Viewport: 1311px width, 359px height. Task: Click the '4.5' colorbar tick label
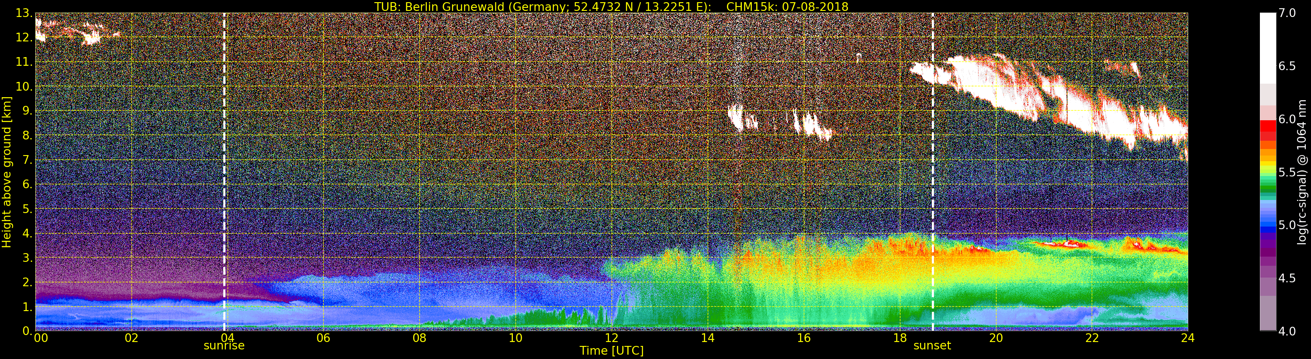pyautogui.click(x=1287, y=278)
